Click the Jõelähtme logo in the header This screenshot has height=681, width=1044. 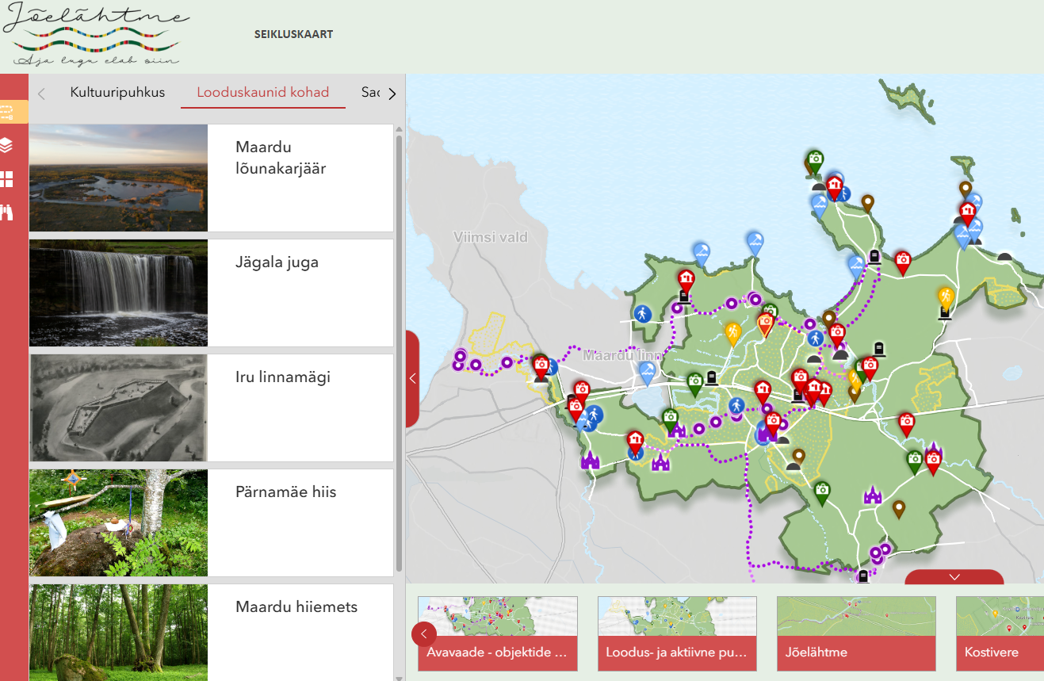96,36
